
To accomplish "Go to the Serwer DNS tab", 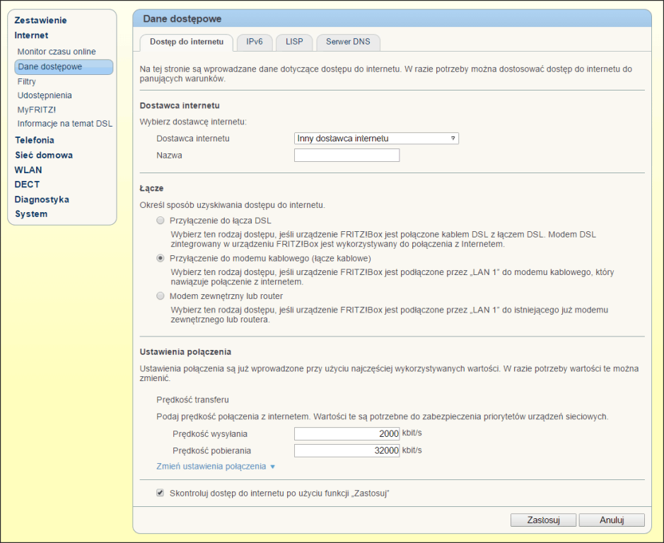I will tap(348, 42).
